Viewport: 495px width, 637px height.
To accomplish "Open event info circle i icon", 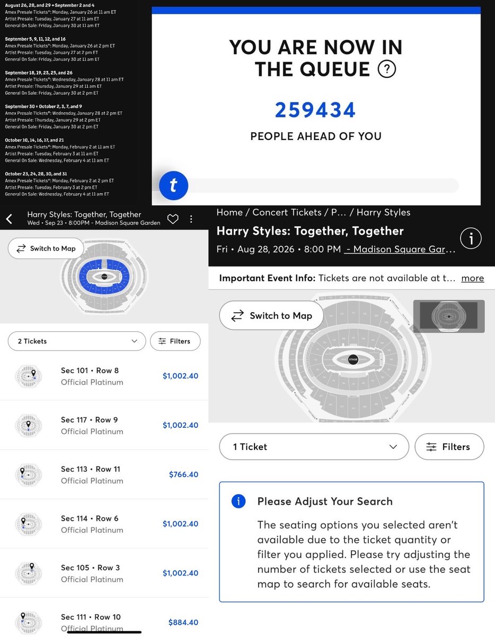I will click(x=471, y=239).
